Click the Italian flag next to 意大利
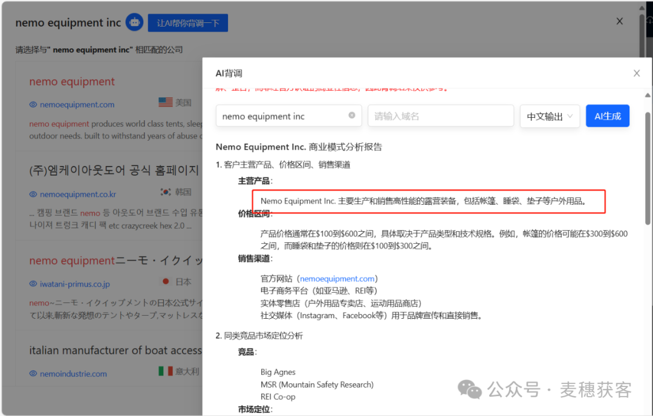This screenshot has width=653, height=416. (x=165, y=371)
